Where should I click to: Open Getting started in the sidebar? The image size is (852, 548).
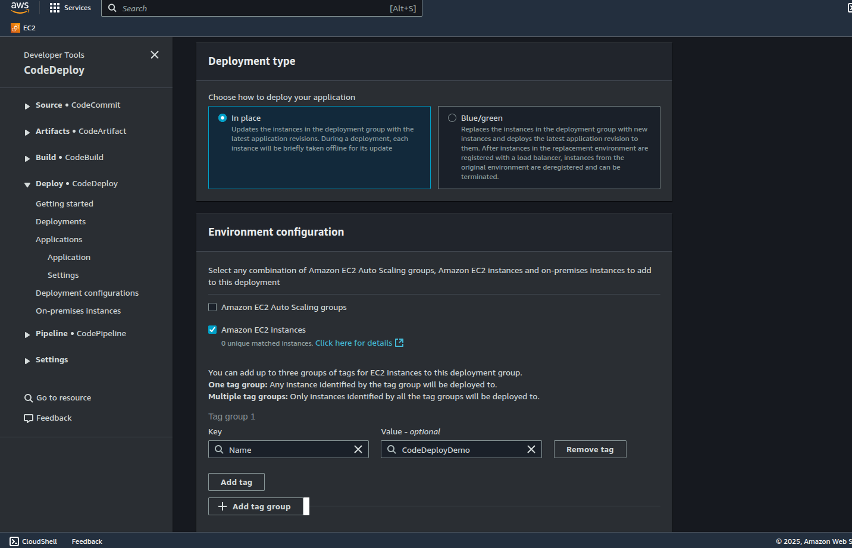64,203
